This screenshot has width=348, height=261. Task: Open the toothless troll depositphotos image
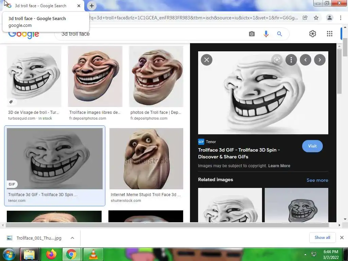156,76
